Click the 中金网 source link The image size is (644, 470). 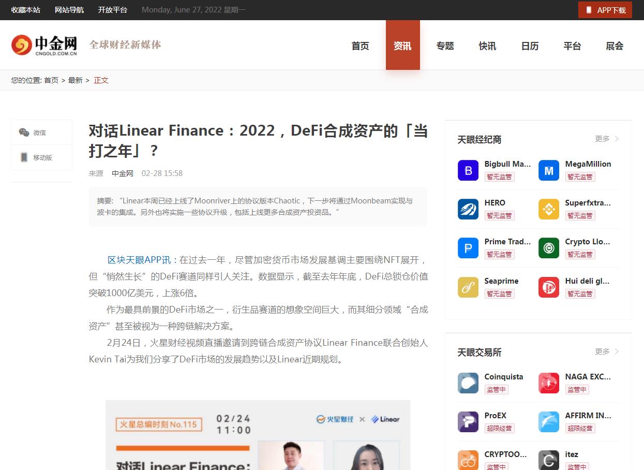tap(123, 173)
